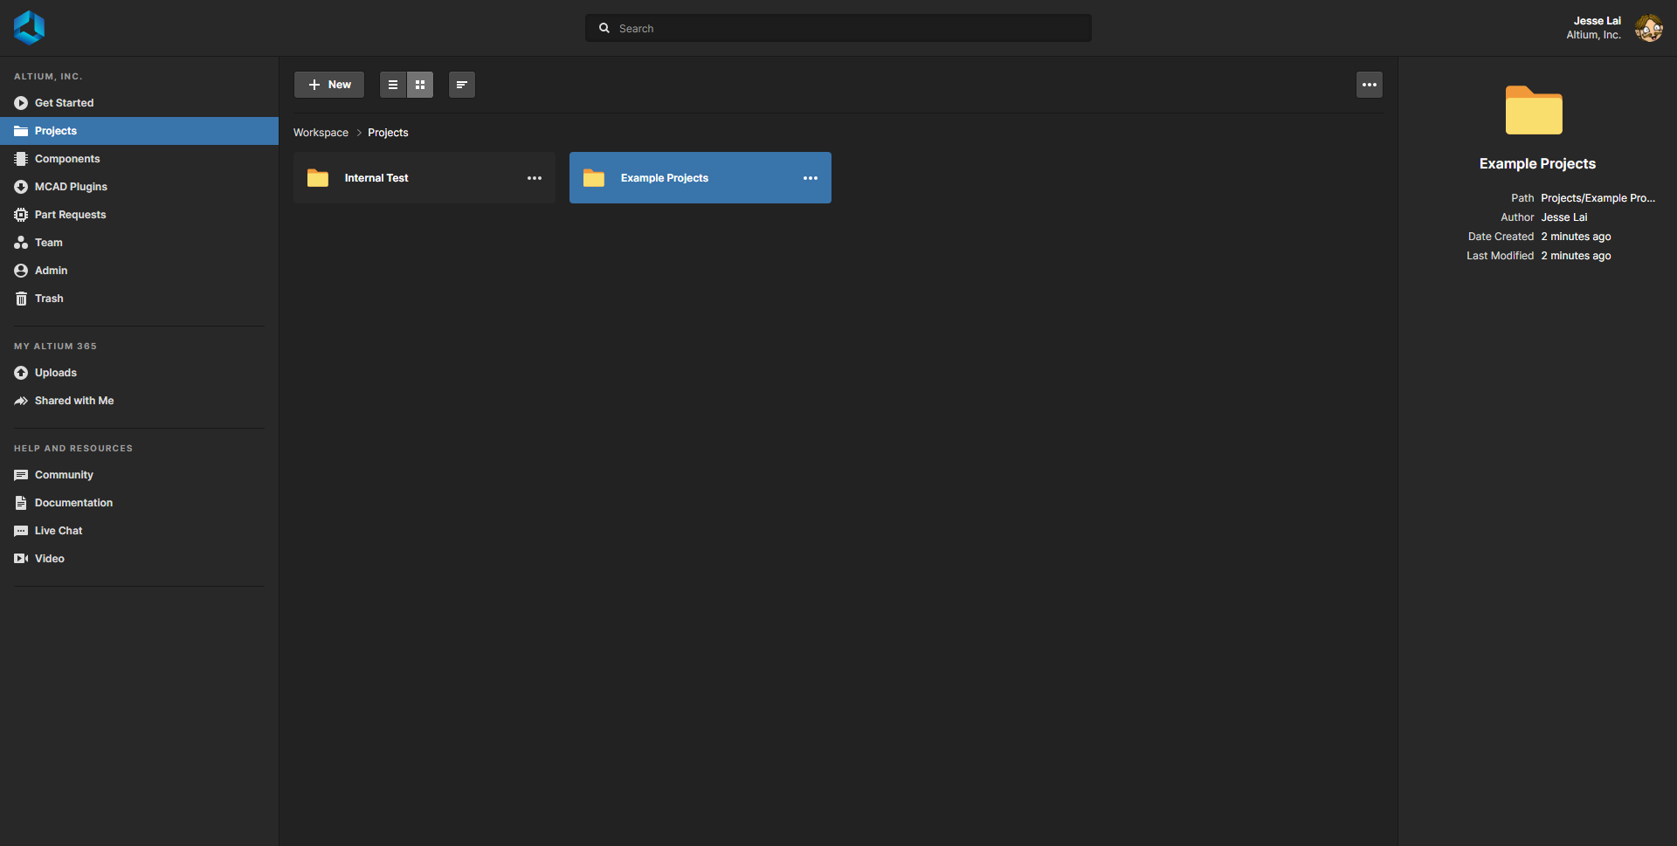
Task: Open Community in the sidebar
Action: click(140, 475)
